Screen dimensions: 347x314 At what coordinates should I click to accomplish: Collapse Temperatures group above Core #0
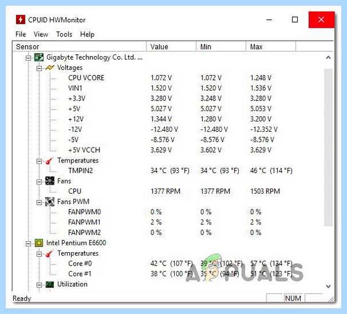point(39,254)
